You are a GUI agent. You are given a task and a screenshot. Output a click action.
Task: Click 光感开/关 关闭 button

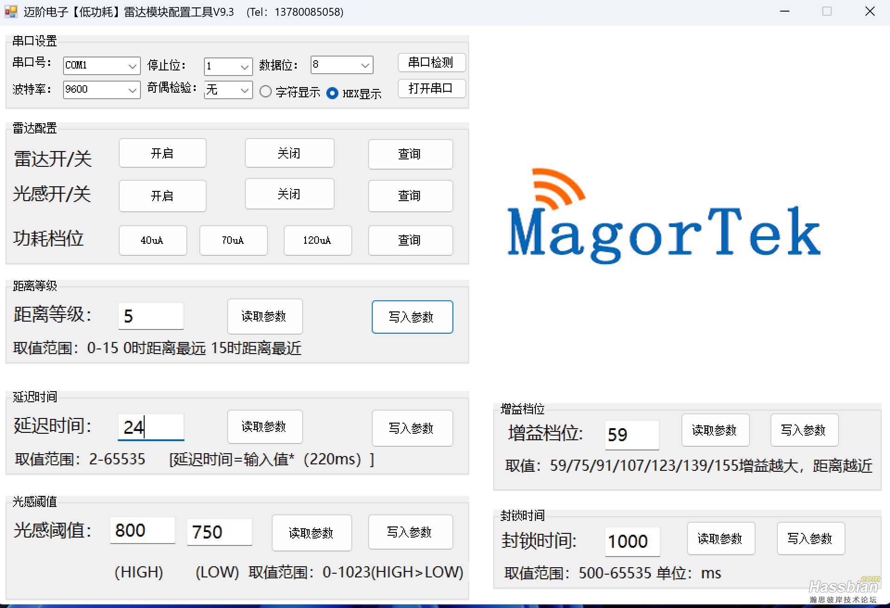(x=289, y=194)
